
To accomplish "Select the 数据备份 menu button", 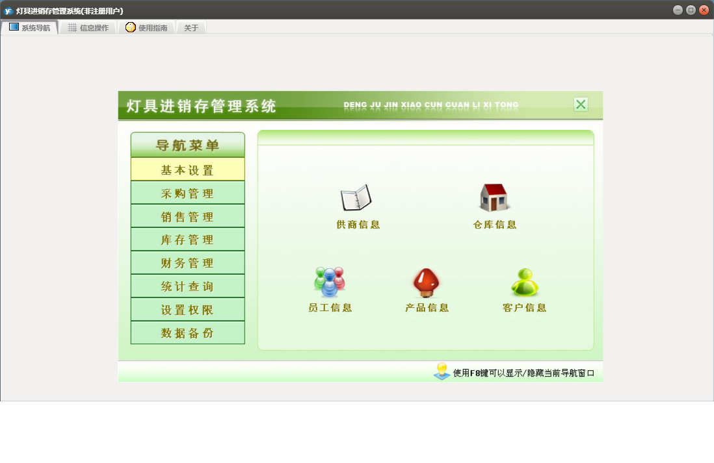I will point(188,333).
